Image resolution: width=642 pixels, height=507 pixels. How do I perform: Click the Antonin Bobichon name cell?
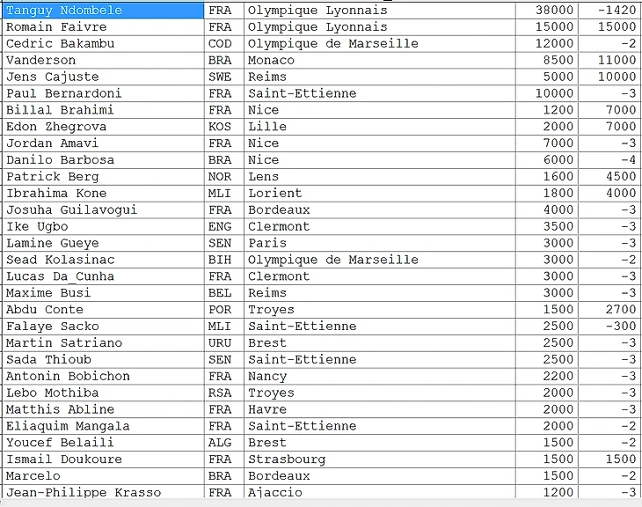click(103, 376)
